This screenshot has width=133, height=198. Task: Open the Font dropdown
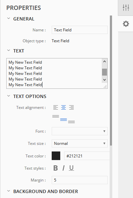[x=80, y=131]
